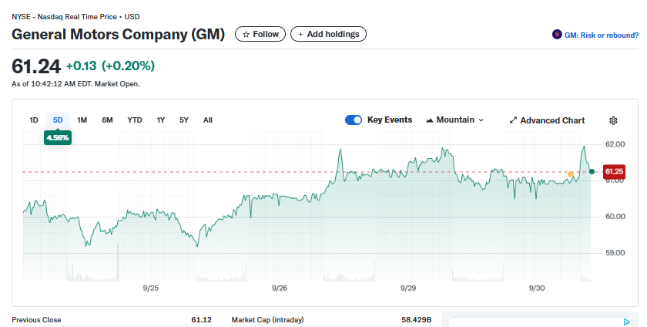647x327 pixels.
Task: Click the 9/30 date label
Action: coord(537,288)
